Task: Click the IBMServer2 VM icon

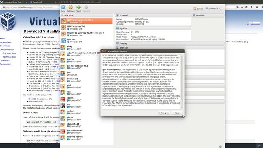Action: 63,80
